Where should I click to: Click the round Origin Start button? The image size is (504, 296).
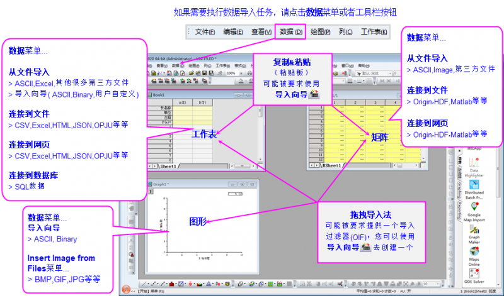126,290
